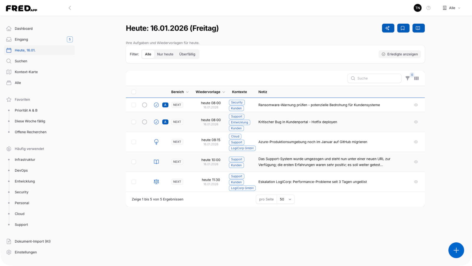Expand the Alle organization dropdown at top right
The width and height of the screenshot is (472, 266).
(452, 8)
